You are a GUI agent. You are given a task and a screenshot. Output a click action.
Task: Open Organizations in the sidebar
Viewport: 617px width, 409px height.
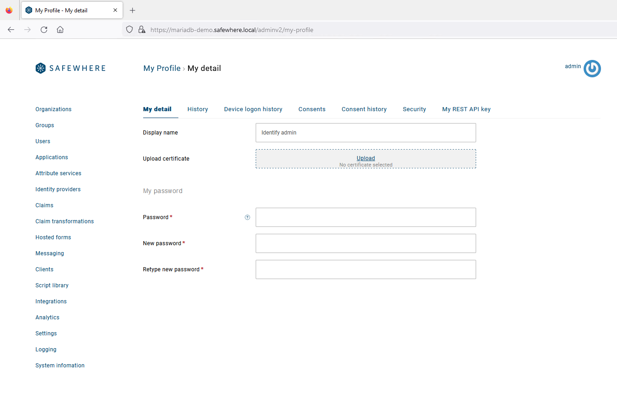[x=54, y=109]
